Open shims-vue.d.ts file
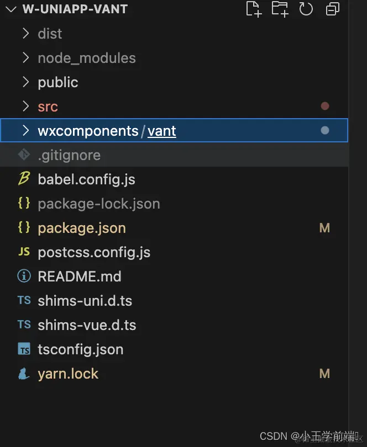The image size is (367, 447). [x=87, y=325]
